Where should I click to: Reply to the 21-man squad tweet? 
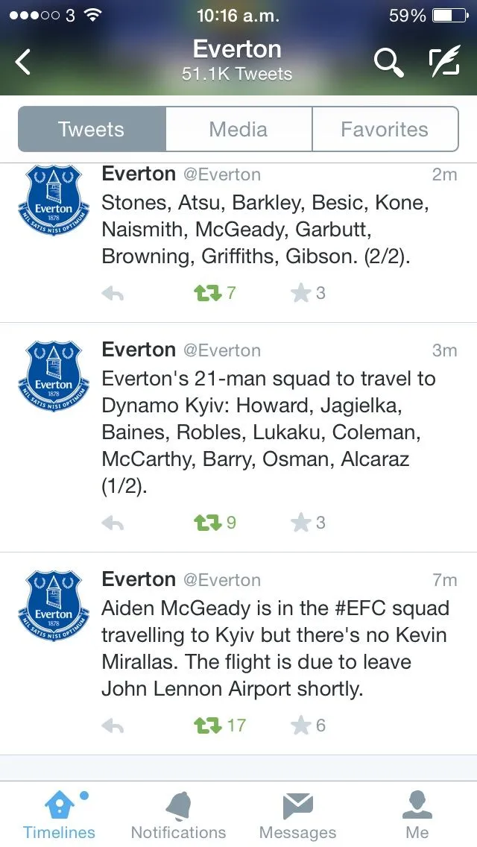(113, 524)
